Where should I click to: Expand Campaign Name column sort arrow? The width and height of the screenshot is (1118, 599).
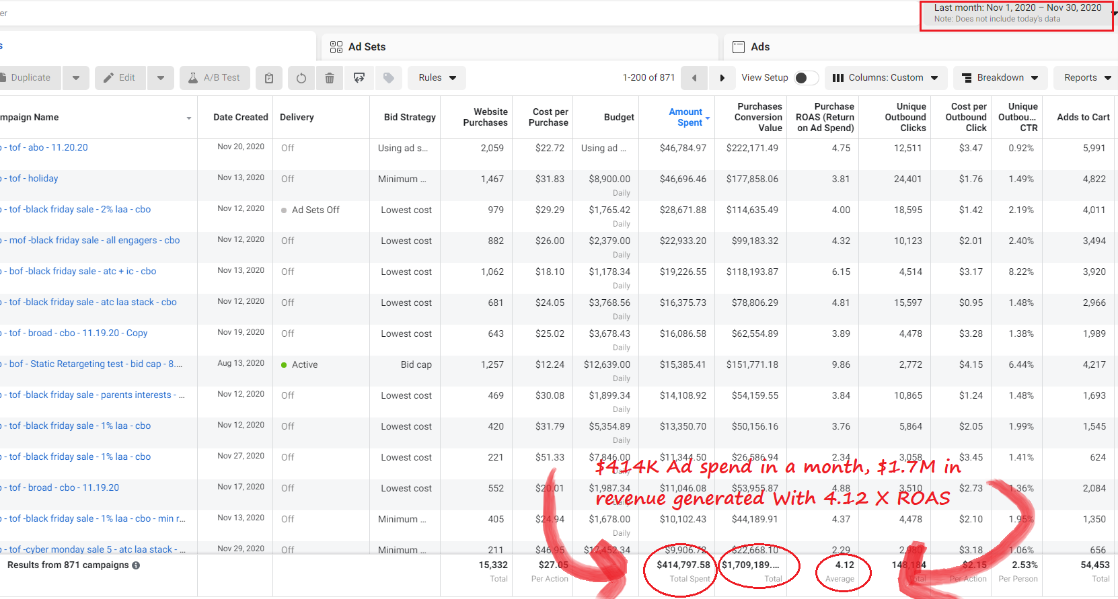point(189,118)
